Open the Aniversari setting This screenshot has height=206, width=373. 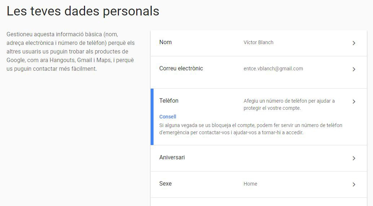point(172,158)
